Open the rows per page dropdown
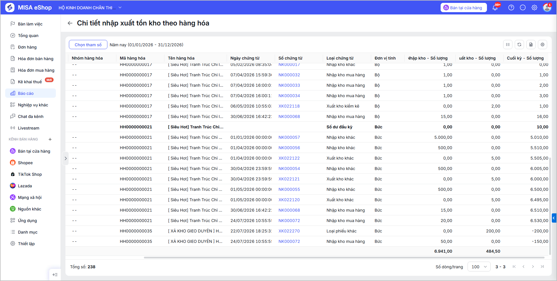This screenshot has width=557, height=281. 479,267
